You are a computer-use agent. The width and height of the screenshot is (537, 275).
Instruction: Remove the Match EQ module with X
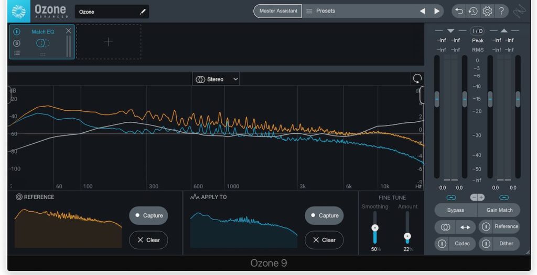69,31
